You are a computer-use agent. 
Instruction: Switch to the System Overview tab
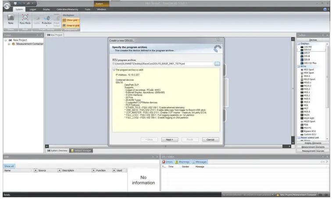click(57, 151)
